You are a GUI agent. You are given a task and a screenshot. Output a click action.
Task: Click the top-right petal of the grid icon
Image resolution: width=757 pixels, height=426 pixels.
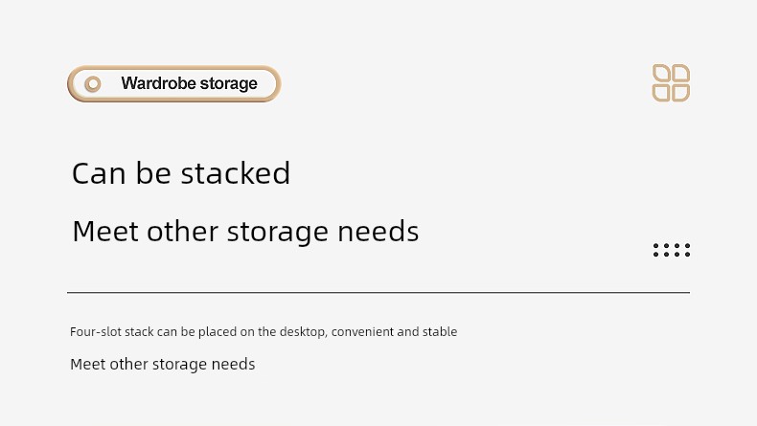tap(680, 73)
